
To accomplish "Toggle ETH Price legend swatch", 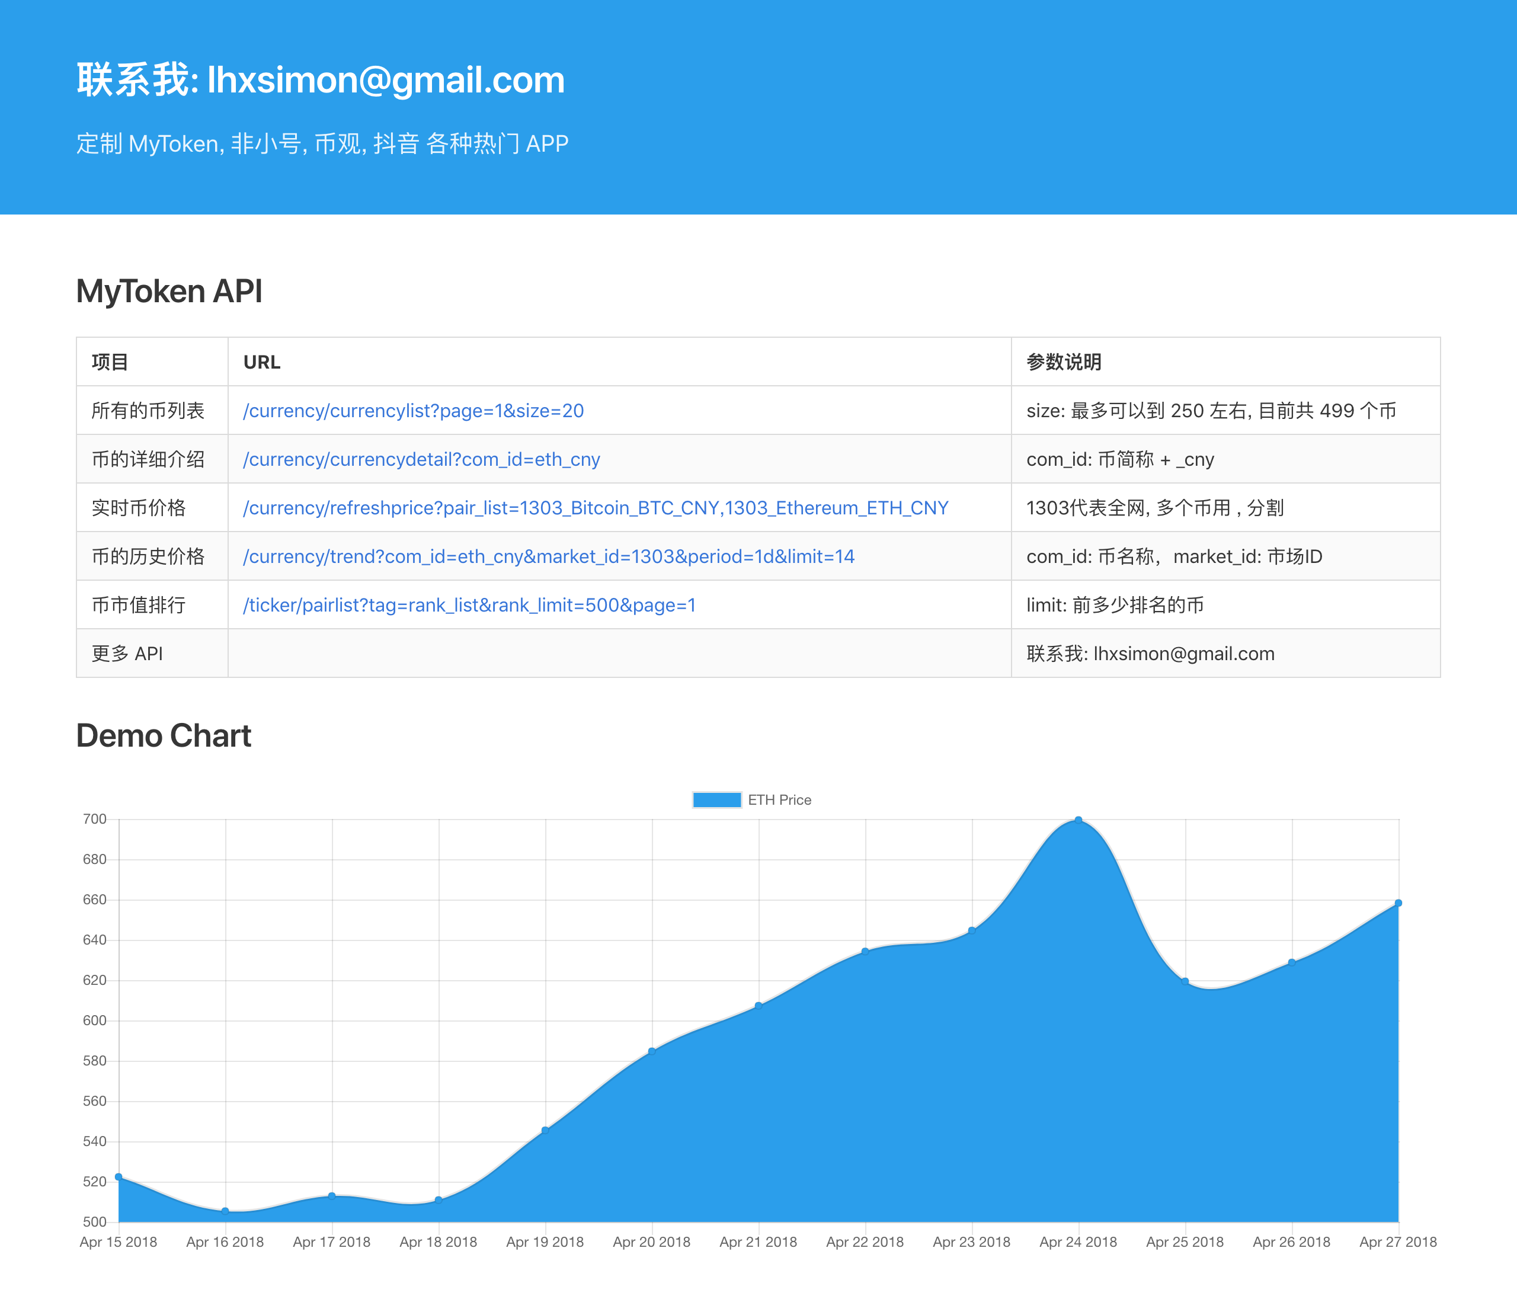I will tap(717, 799).
